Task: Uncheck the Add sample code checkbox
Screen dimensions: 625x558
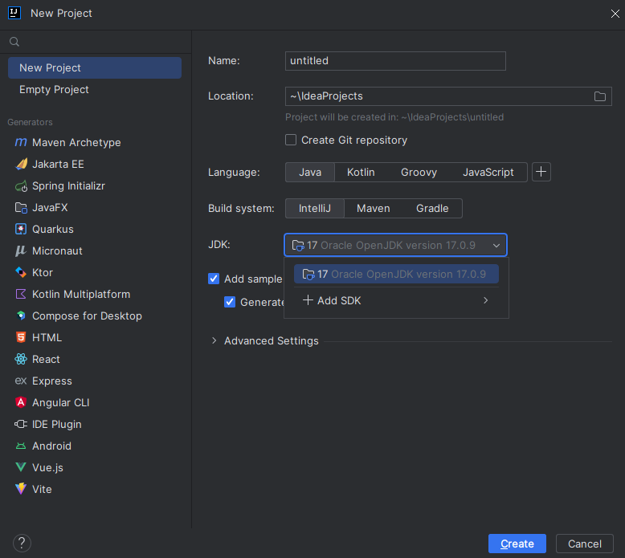Action: coord(214,279)
